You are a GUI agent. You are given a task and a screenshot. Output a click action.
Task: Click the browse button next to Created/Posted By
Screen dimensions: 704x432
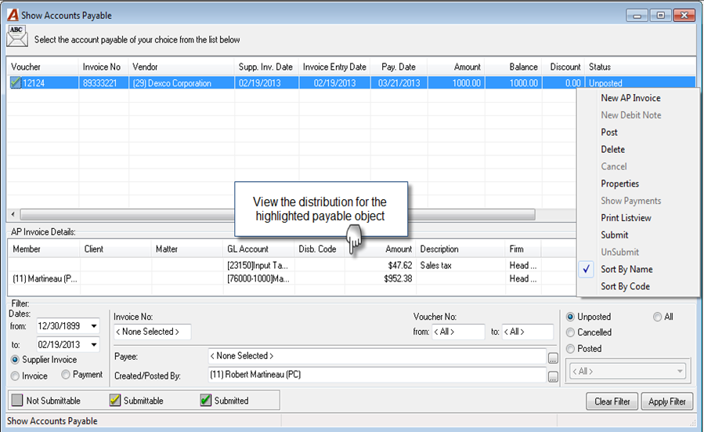click(553, 376)
